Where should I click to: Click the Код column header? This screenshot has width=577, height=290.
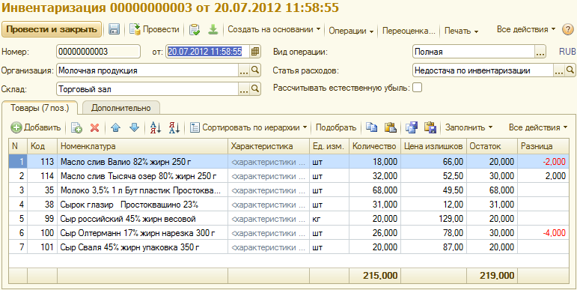point(43,146)
